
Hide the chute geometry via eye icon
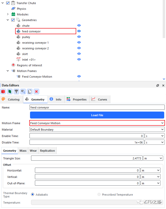coord(79,25)
